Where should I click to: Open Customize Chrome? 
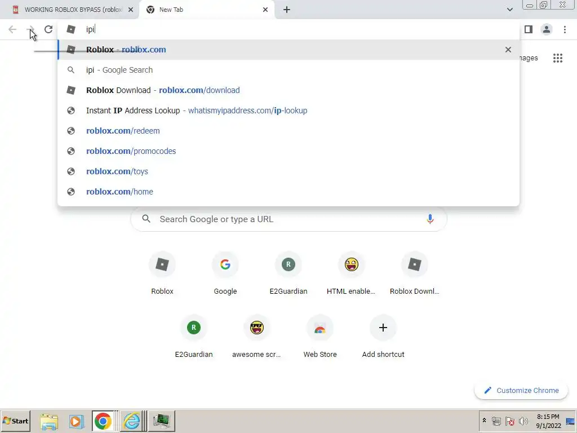click(521, 390)
